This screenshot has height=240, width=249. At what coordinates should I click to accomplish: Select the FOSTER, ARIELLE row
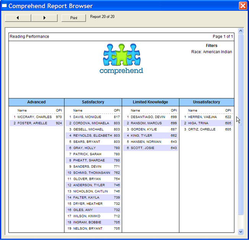(36, 123)
